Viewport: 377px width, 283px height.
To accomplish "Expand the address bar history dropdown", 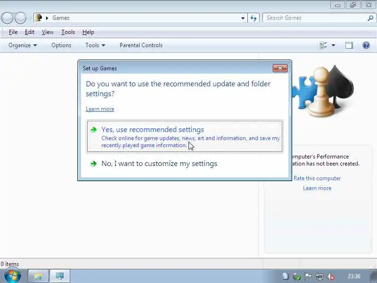I will click(243, 18).
